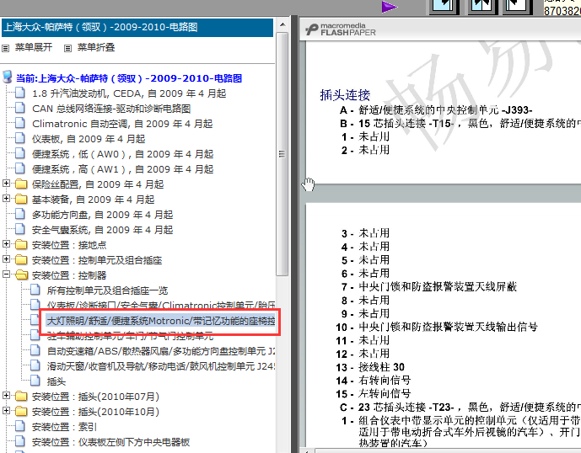Click the folder icon beside 保险丝配置
581x453 pixels.
(x=21, y=184)
